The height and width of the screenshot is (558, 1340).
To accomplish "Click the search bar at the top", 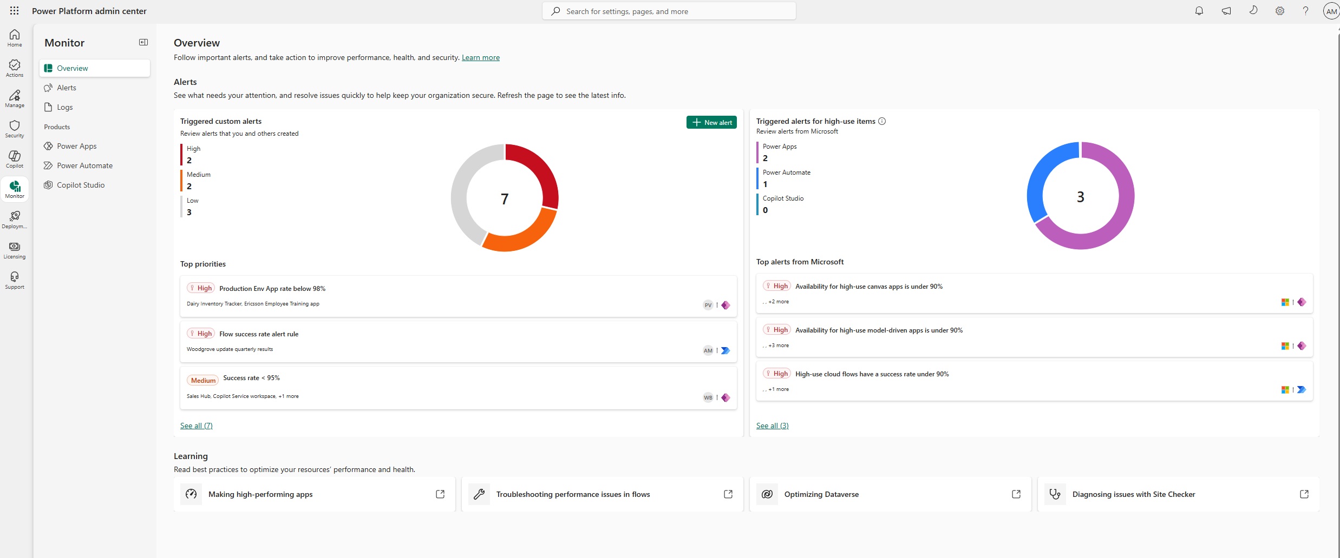I will [x=669, y=11].
